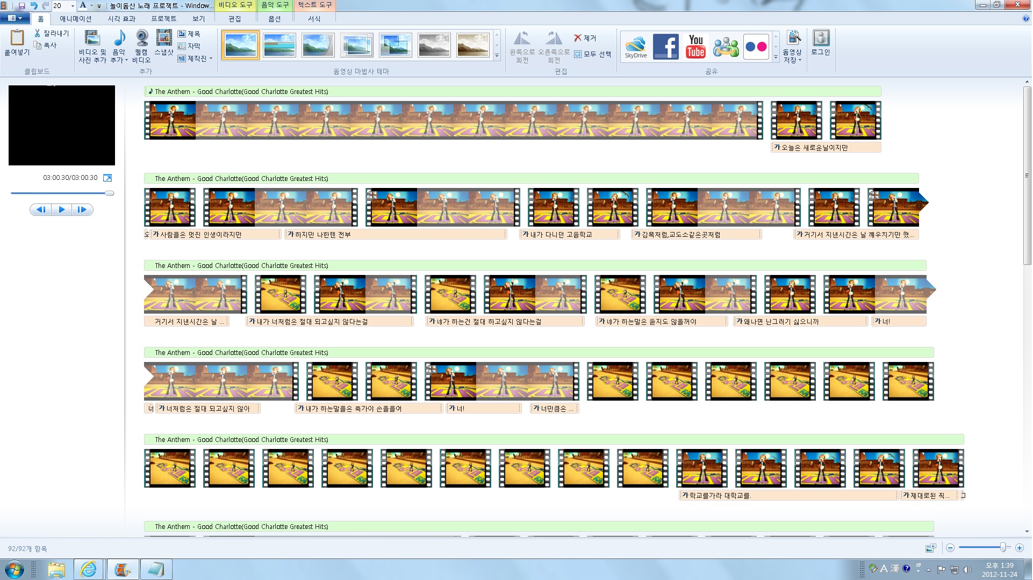
Task: Expand AutoMovie themes gallery
Action: coord(497,56)
